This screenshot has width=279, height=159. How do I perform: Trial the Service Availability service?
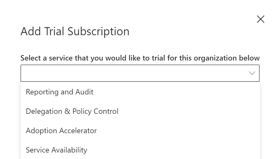(56, 150)
